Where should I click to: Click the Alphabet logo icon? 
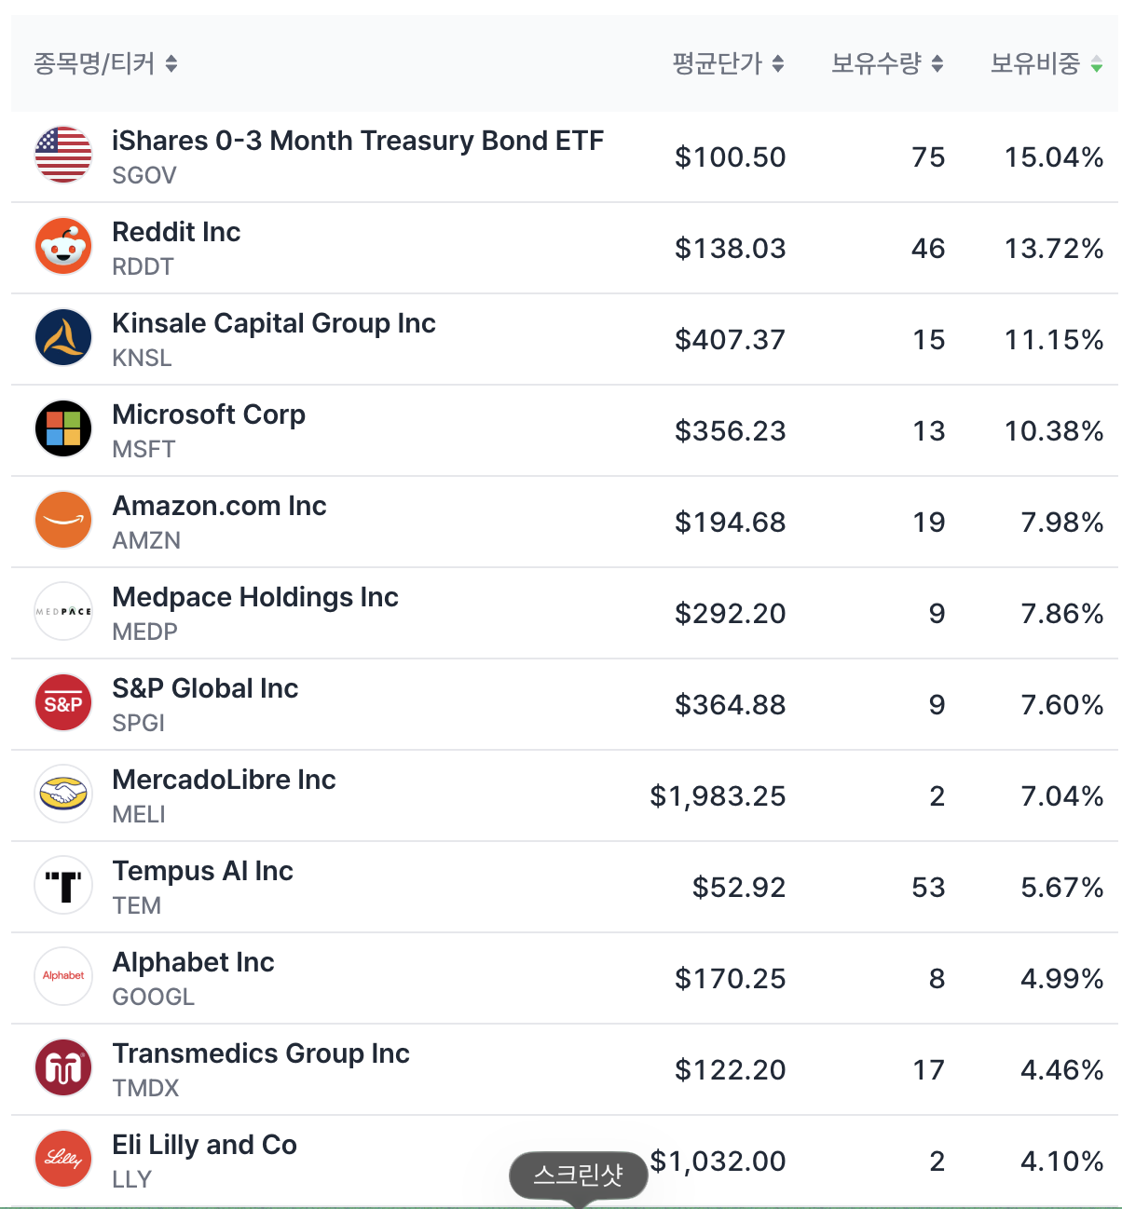63,977
